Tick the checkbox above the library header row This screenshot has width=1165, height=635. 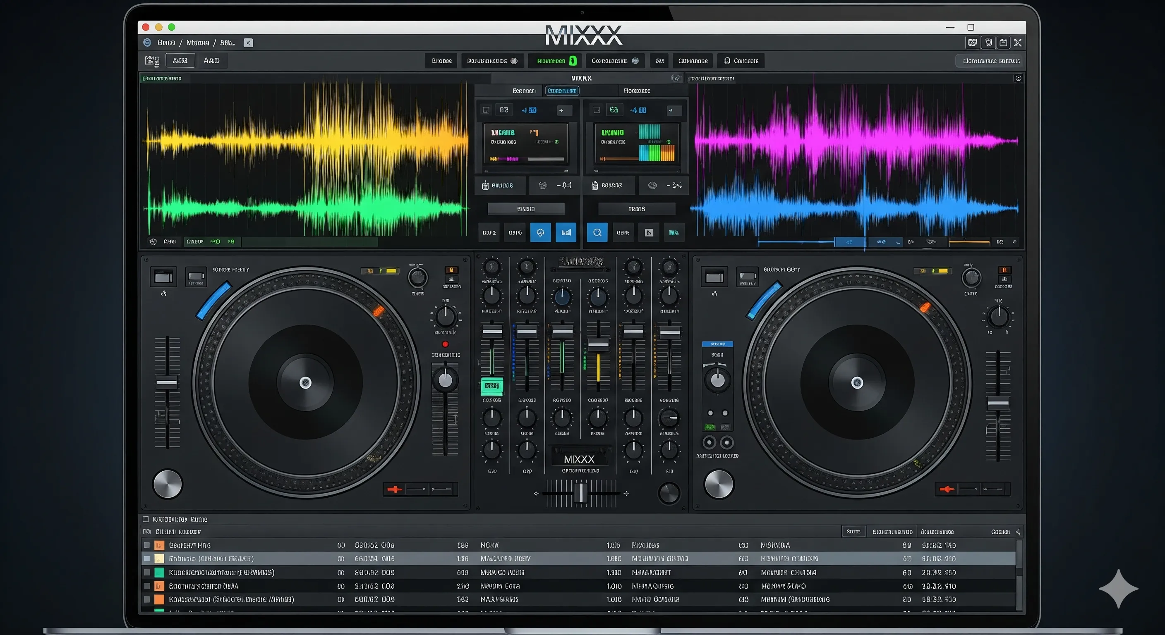pos(146,519)
